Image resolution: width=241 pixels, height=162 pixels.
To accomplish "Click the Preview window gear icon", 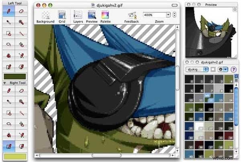I will pyautogui.click(x=235, y=10).
